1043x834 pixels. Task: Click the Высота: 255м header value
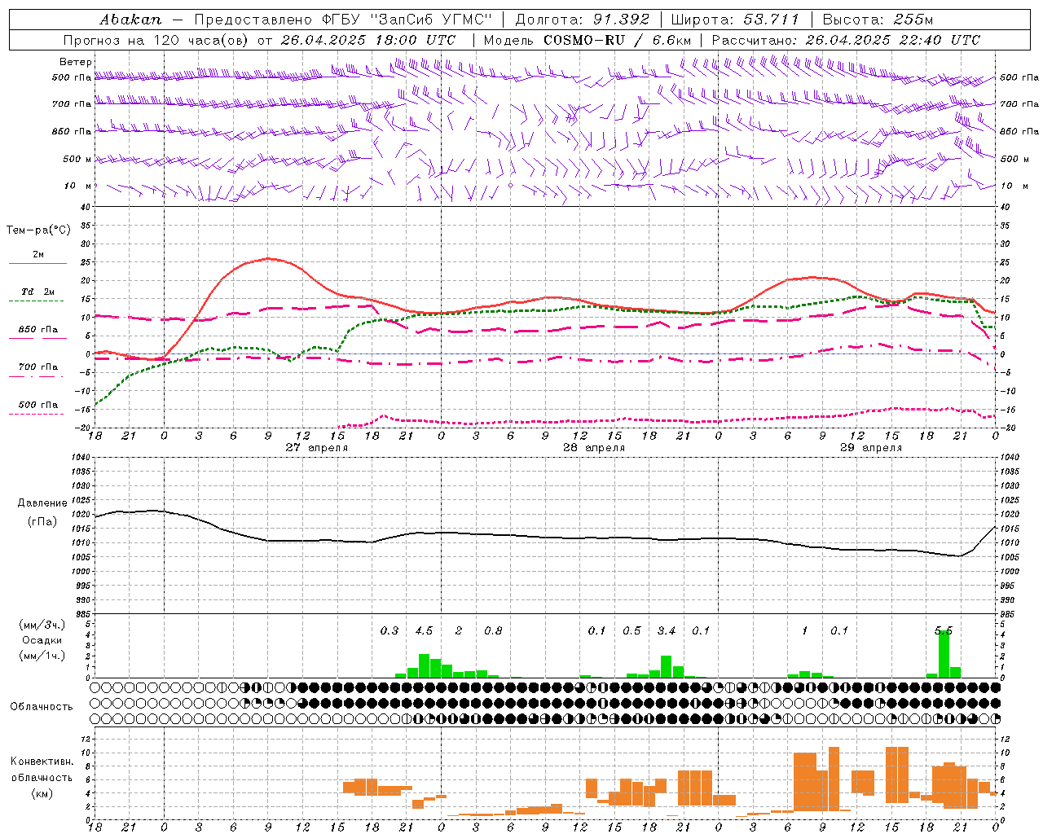[x=878, y=20]
